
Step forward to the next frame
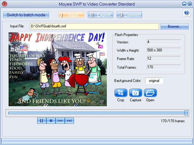click(x=69, y=121)
